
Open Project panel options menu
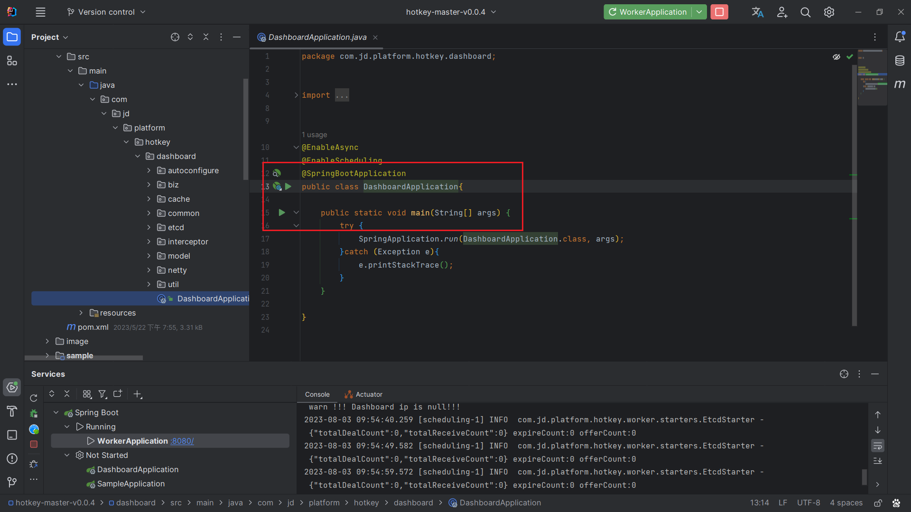pyautogui.click(x=221, y=37)
